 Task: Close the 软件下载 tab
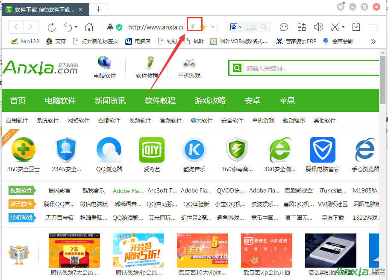pos(80,9)
